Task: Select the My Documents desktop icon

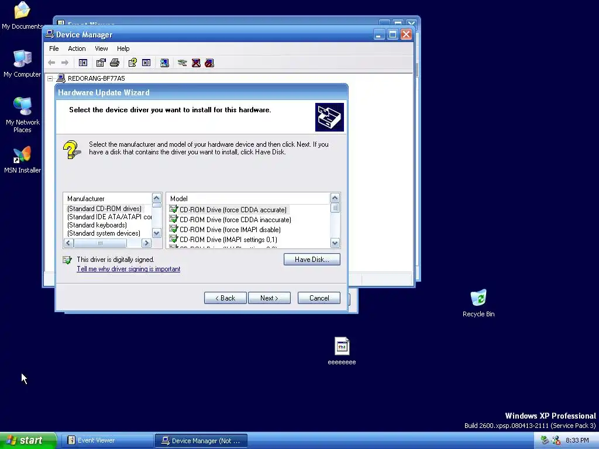Action: 22,16
